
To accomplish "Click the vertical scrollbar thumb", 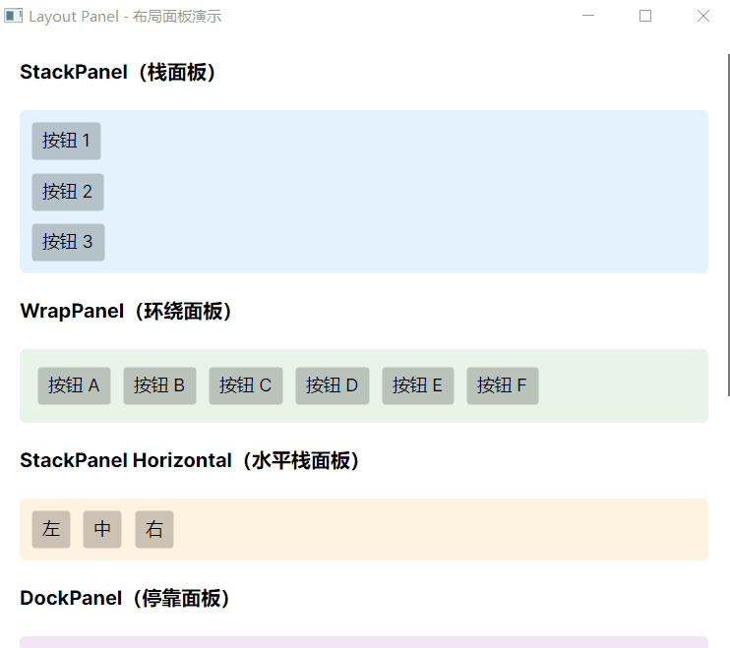I will coord(727,224).
